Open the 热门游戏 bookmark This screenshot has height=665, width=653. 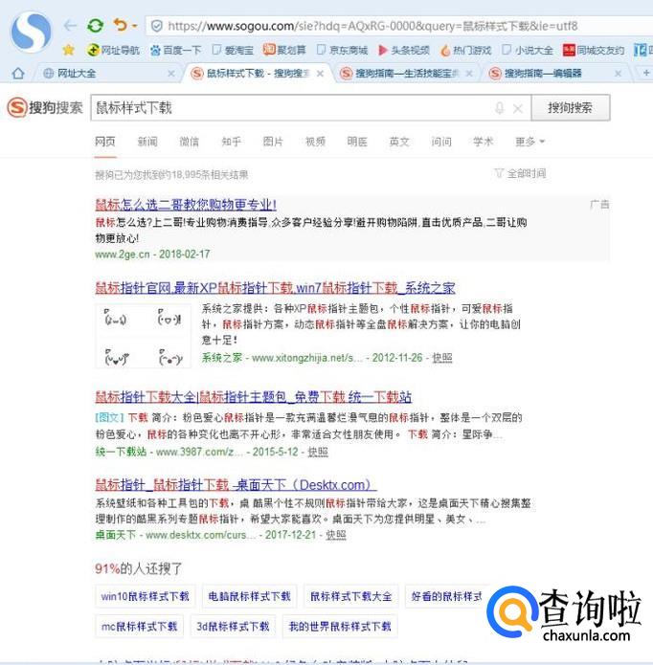pos(466,50)
